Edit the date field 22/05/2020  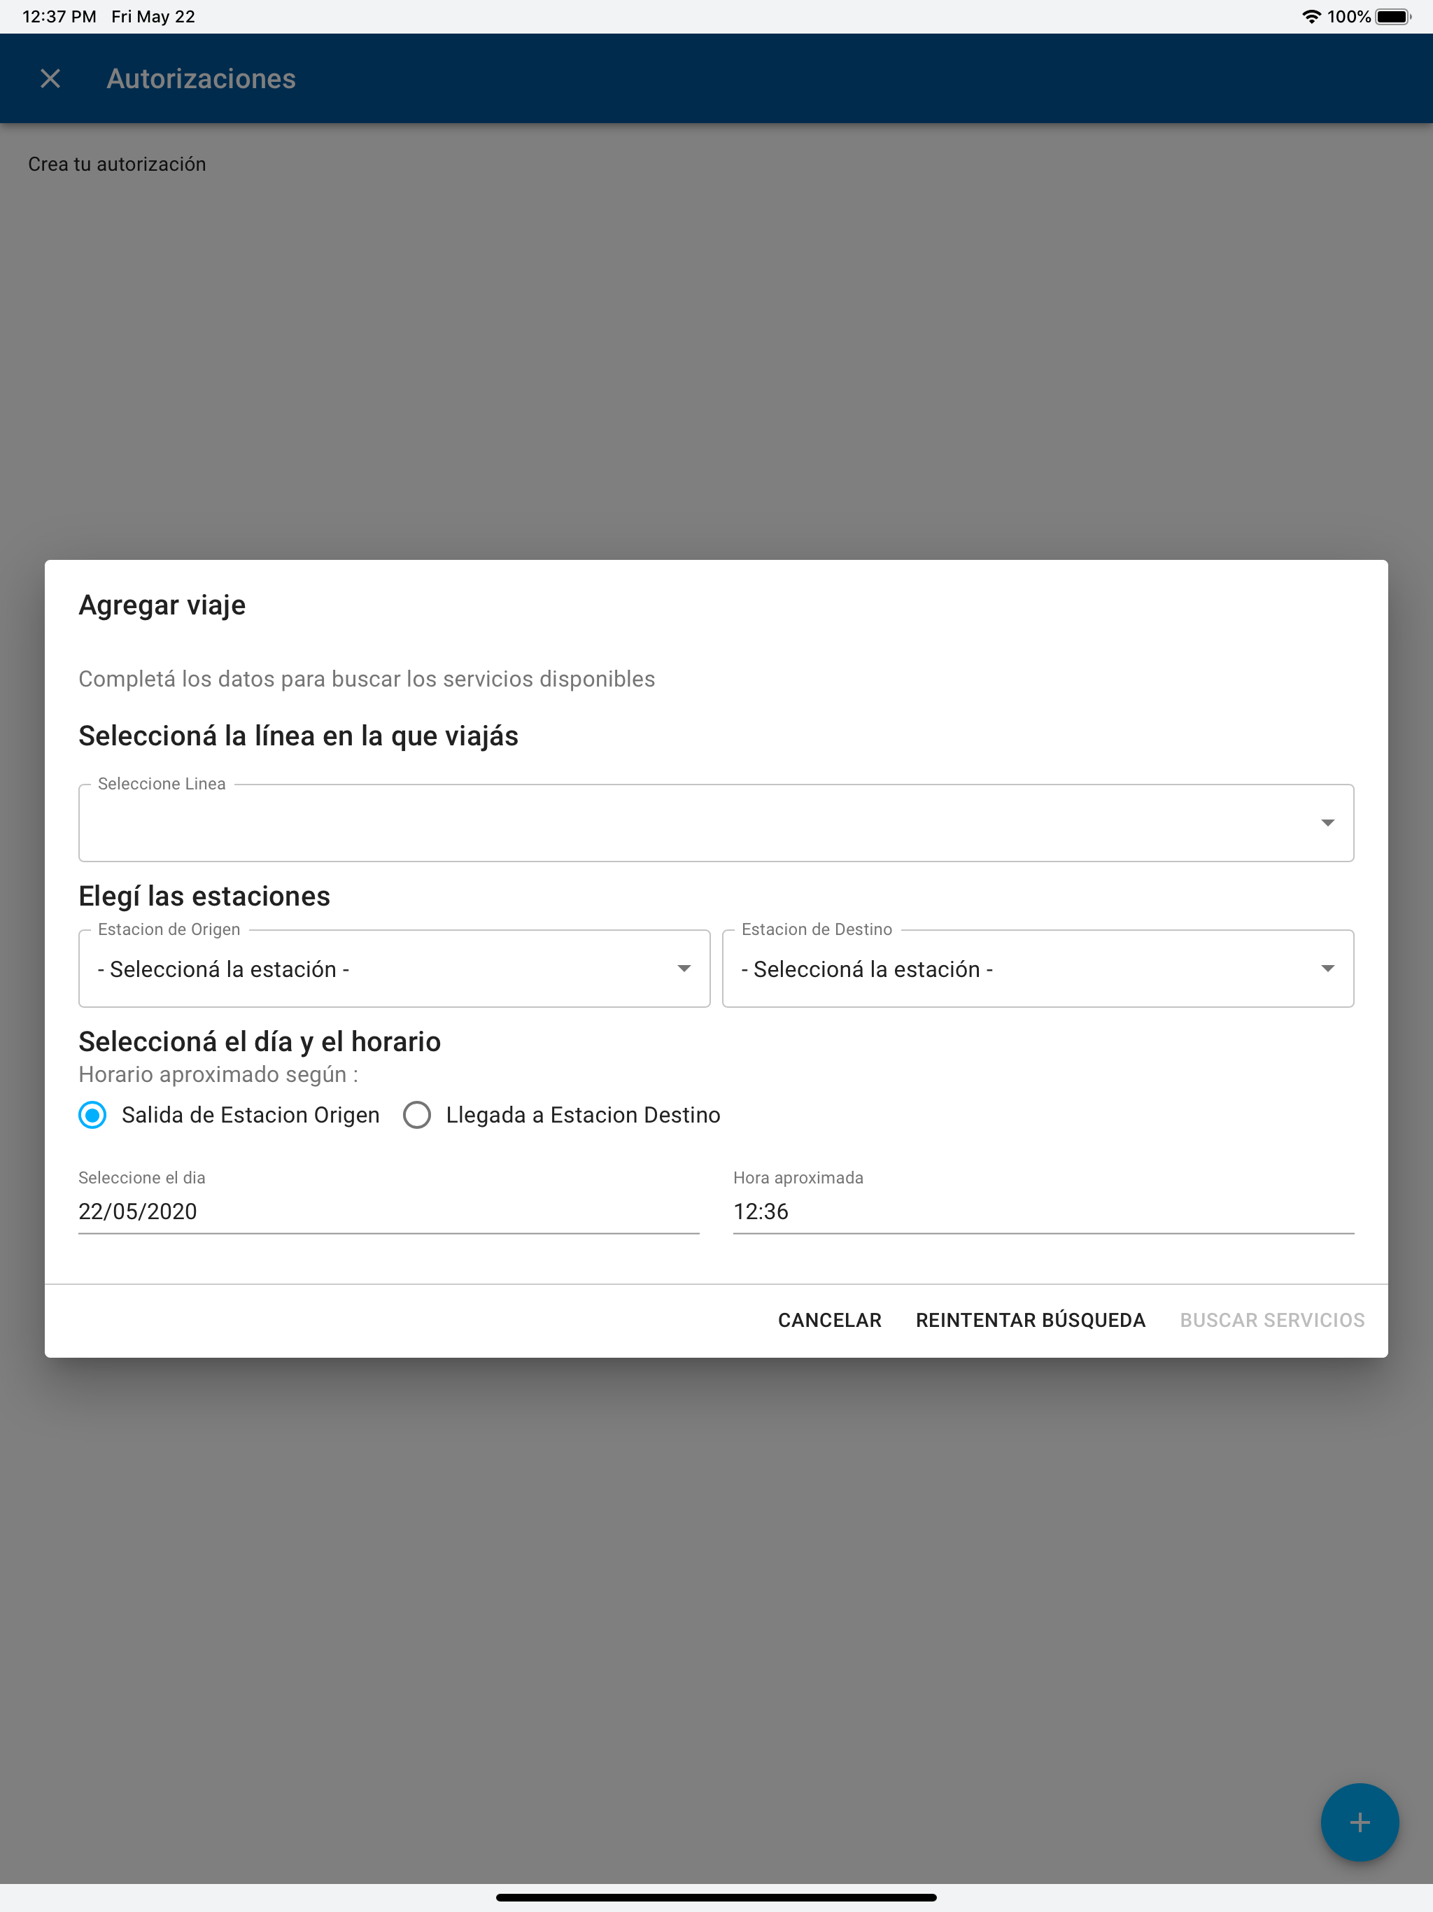coord(389,1212)
